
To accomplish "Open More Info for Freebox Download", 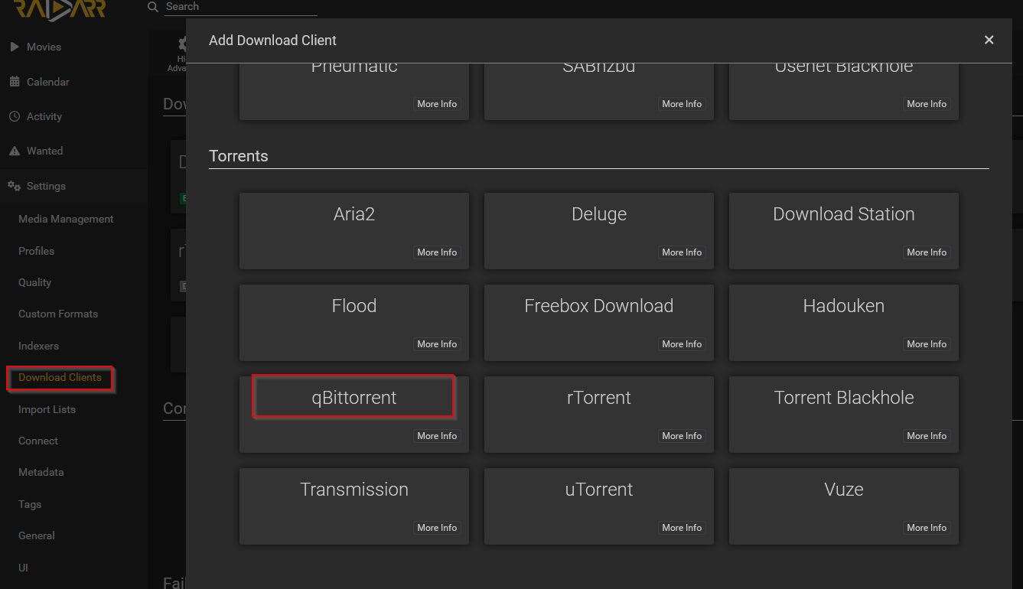I will pos(682,344).
